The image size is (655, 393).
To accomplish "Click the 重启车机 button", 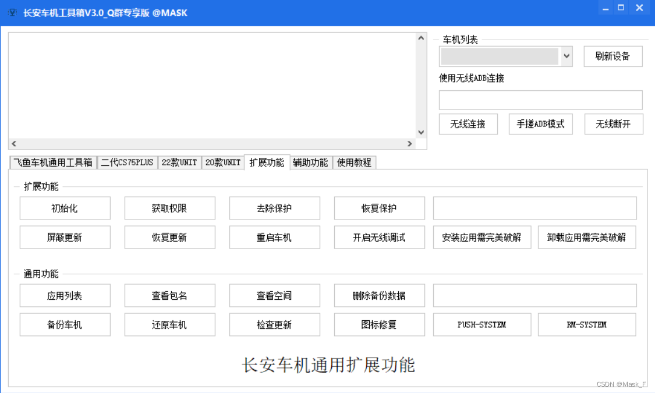I will 274,237.
